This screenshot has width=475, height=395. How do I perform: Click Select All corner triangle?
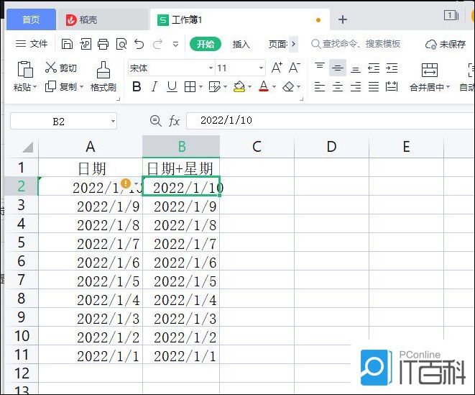tap(27, 147)
